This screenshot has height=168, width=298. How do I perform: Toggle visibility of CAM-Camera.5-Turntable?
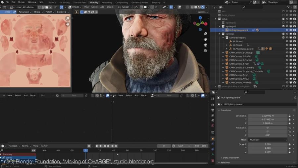pyautogui.click(x=287, y=68)
